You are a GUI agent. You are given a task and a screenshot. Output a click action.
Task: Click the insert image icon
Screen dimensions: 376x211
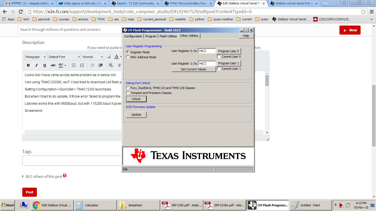click(111, 65)
